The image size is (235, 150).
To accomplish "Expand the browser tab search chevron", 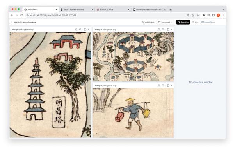I will 223,9.
